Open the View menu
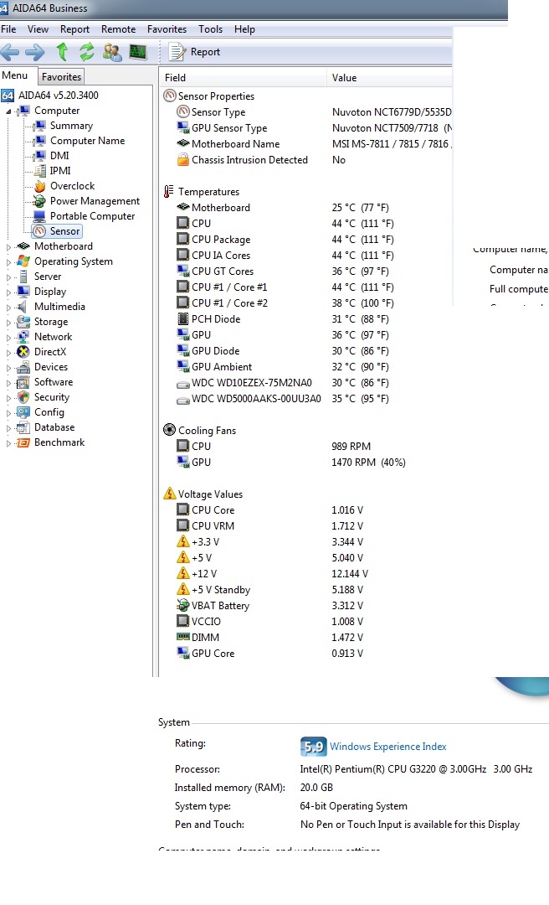Image resolution: width=549 pixels, height=905 pixels. coord(38,28)
